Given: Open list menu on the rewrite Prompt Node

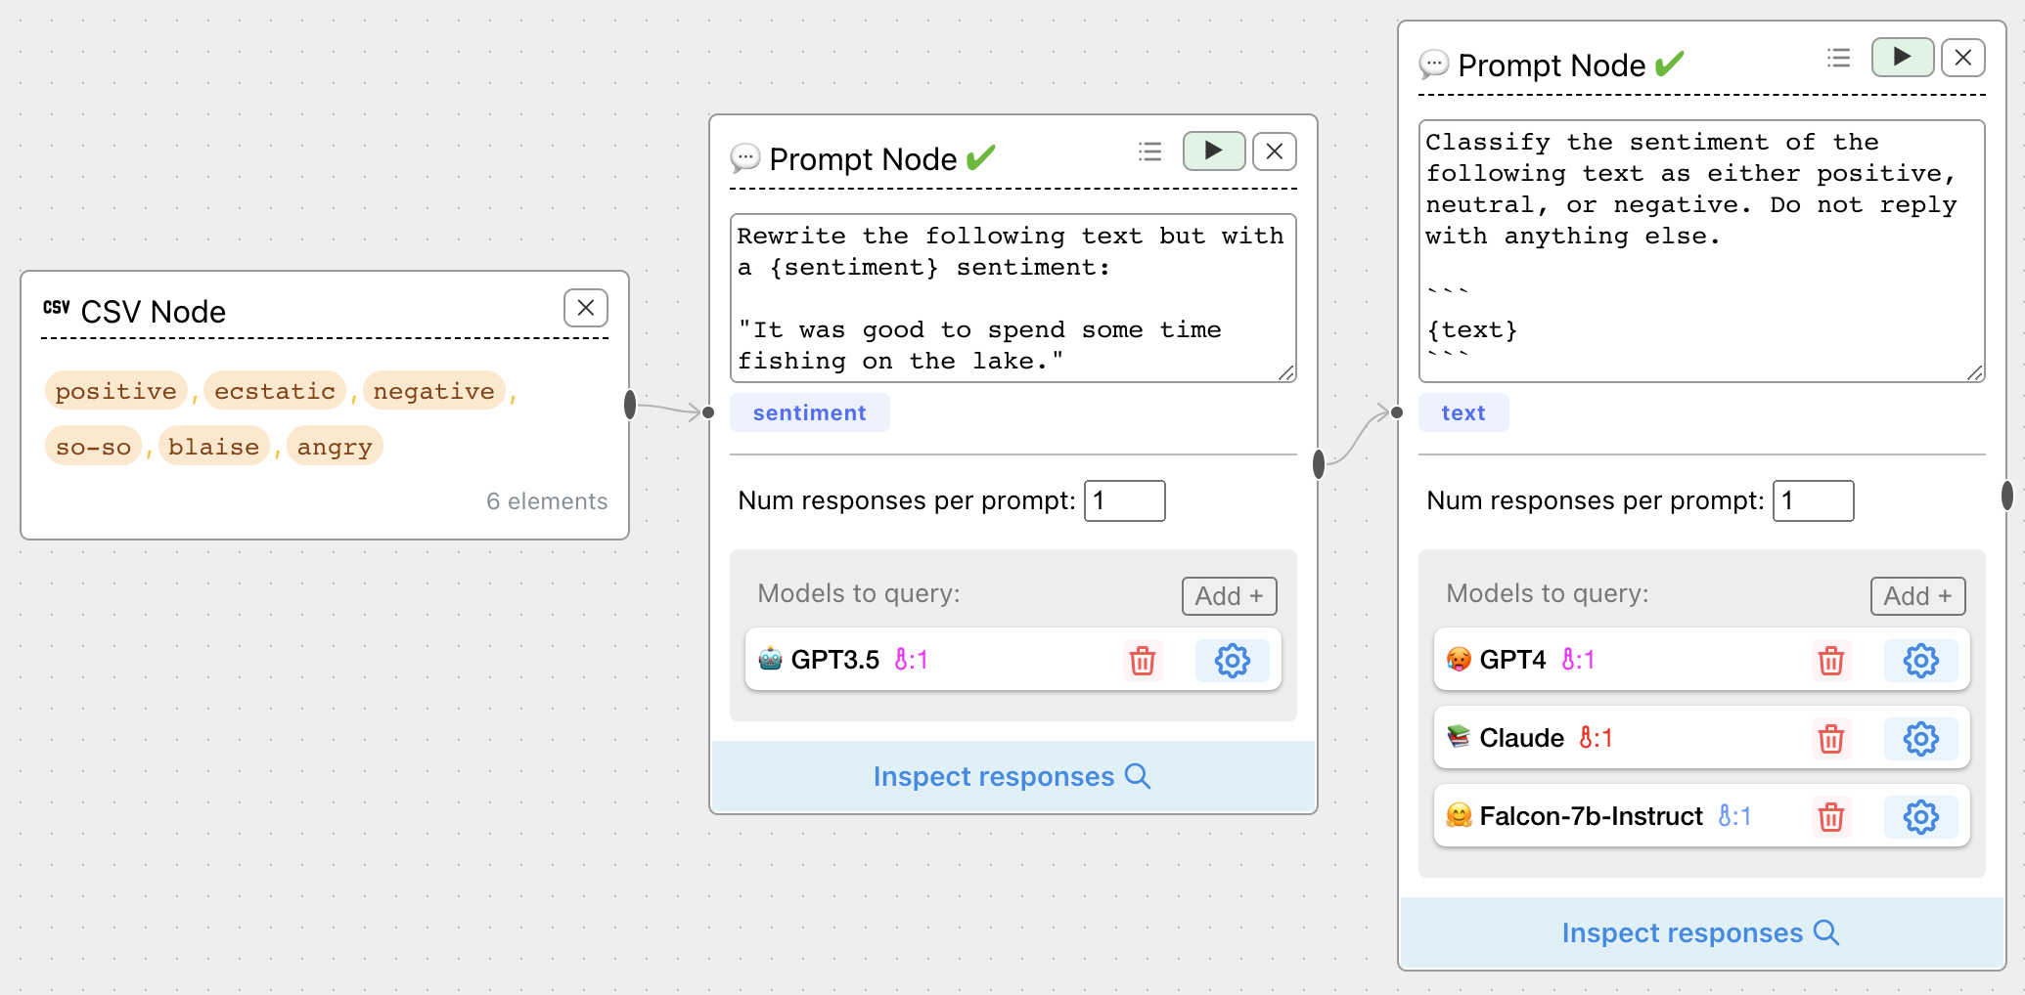Looking at the screenshot, I should [1150, 151].
